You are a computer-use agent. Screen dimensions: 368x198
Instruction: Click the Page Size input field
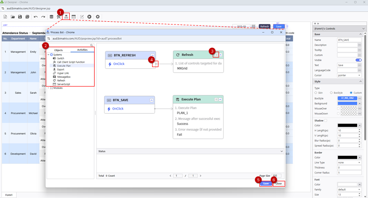pyautogui.click(x=277, y=175)
